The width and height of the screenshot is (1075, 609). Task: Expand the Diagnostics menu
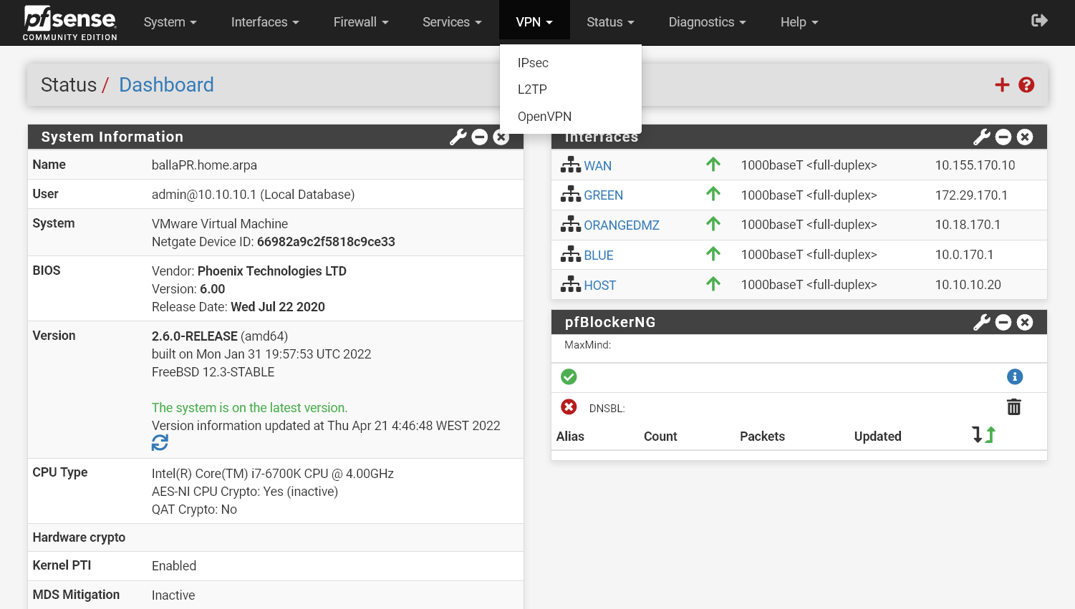pos(706,22)
